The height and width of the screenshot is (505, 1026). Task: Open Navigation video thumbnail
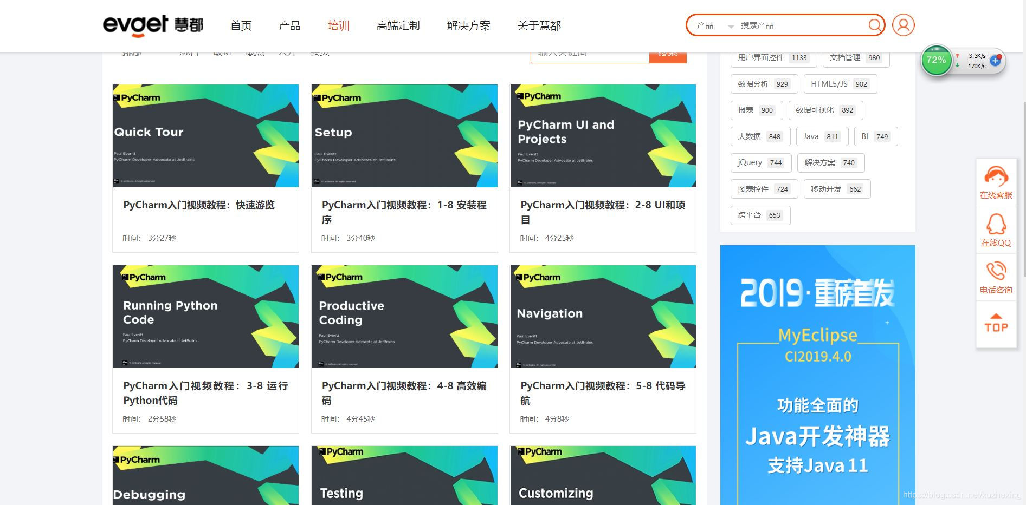[603, 317]
